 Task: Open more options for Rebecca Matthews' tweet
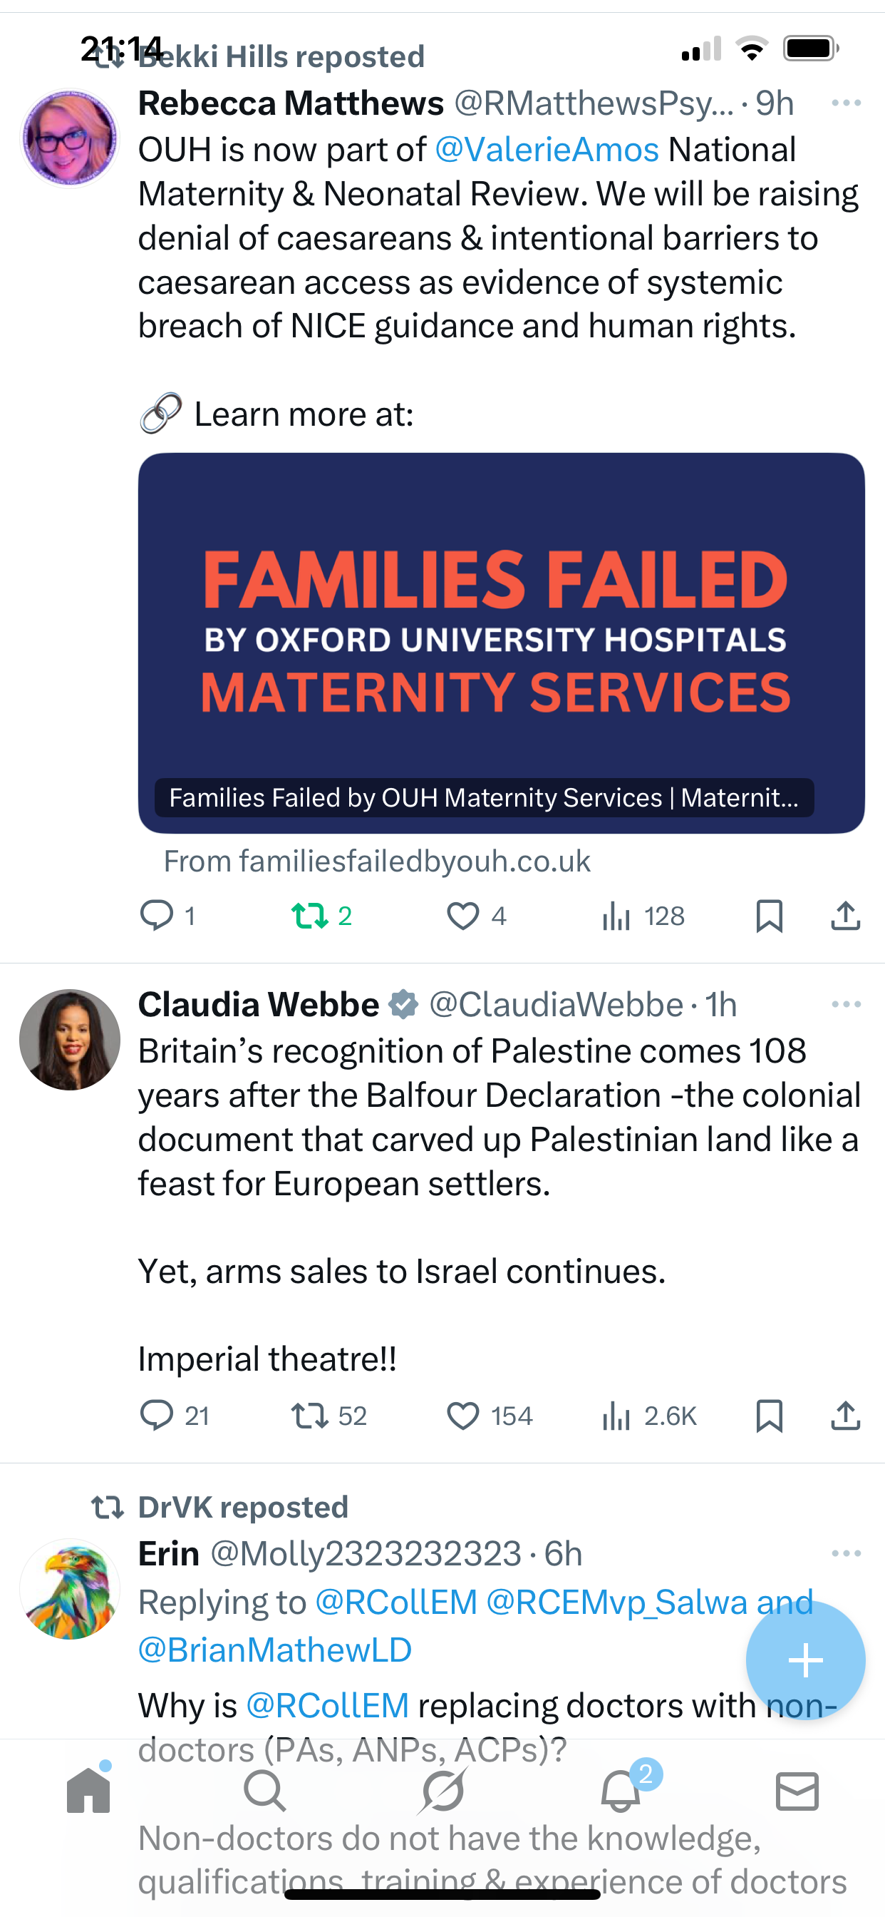pos(846,103)
